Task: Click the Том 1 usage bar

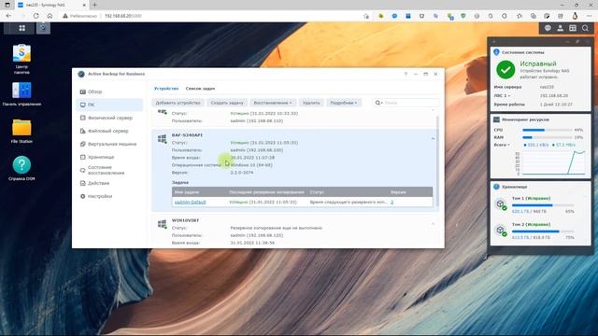Action: pyautogui.click(x=543, y=205)
